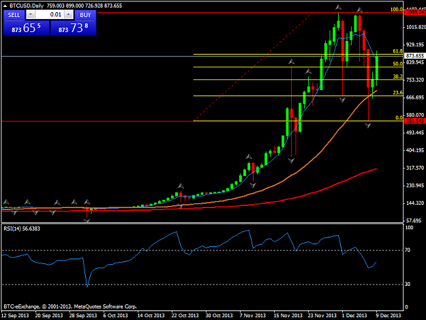Click the RSI(14) 56.6383 indicator label
Screen dimensions: 426x320
(22, 229)
